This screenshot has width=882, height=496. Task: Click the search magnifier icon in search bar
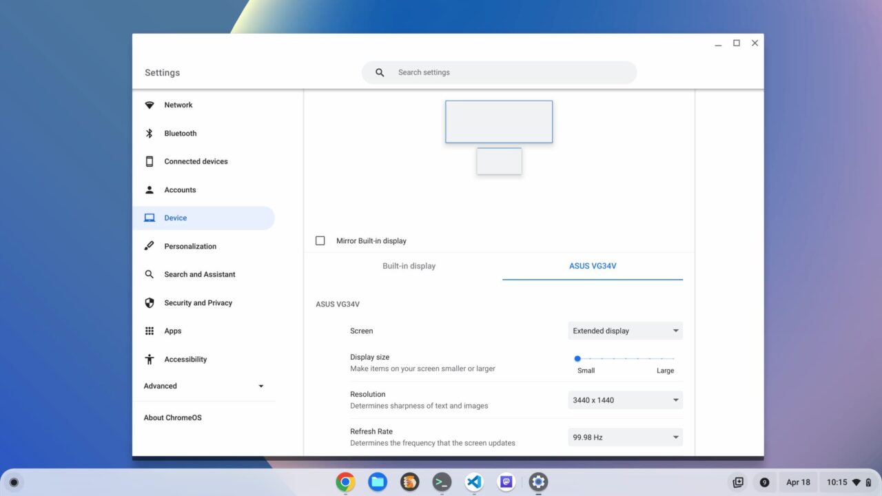(x=380, y=72)
